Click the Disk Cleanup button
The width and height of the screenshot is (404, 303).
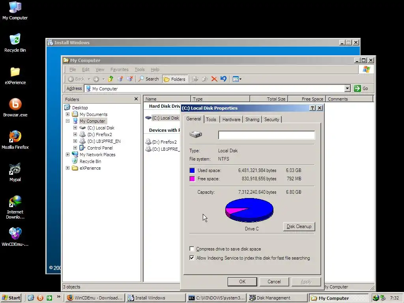299,226
